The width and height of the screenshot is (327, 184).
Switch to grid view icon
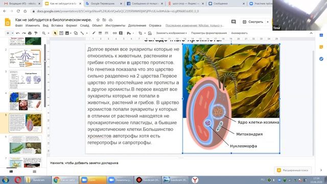coord(34,172)
